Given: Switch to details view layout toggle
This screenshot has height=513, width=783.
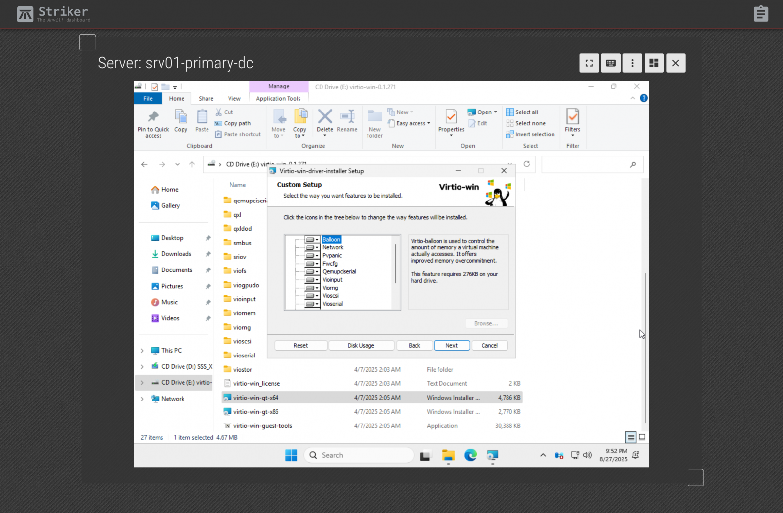Looking at the screenshot, I should [x=631, y=437].
